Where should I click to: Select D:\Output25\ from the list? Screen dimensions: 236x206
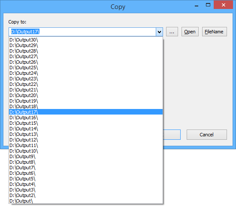click(86, 68)
